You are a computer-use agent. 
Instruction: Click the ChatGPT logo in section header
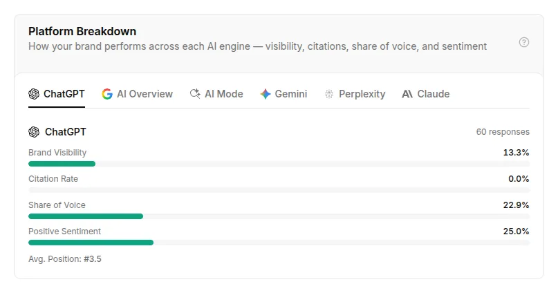[x=34, y=132]
